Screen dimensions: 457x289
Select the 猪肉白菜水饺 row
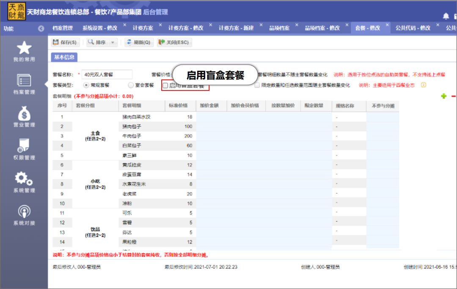[226, 117]
